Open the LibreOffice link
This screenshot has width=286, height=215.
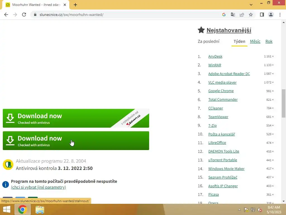tap(217, 142)
